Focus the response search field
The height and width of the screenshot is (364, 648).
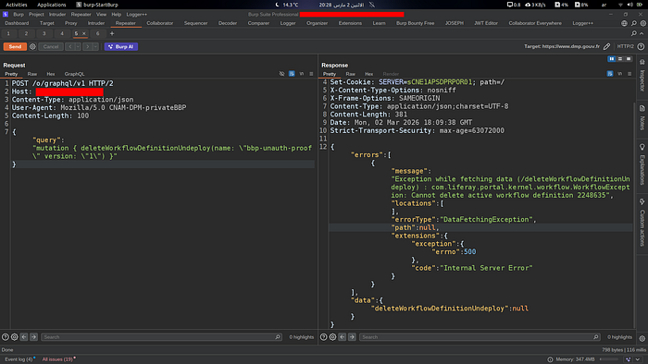[x=480, y=337]
